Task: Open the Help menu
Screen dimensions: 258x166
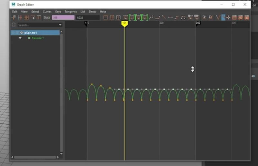Action: click(103, 12)
